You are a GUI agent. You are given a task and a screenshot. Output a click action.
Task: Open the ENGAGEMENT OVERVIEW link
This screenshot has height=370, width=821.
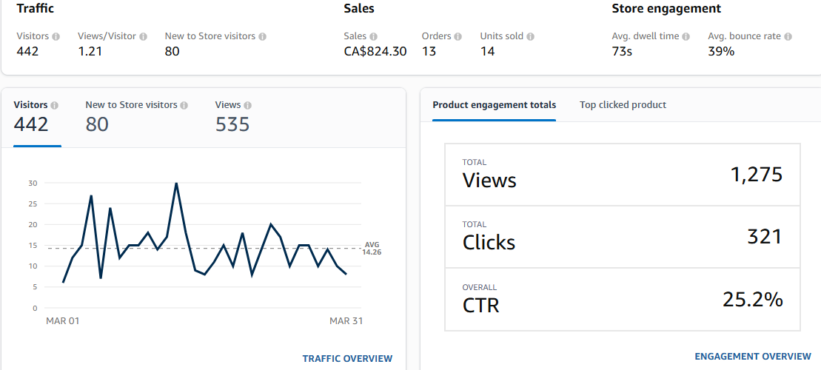click(753, 357)
